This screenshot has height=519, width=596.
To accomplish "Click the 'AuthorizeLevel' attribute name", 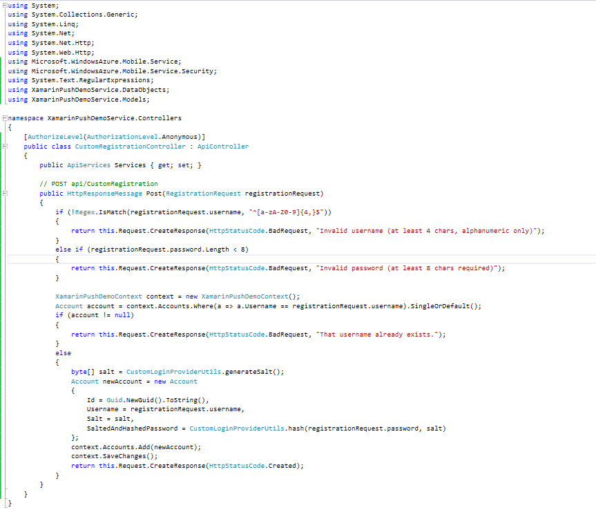I will pyautogui.click(x=55, y=137).
